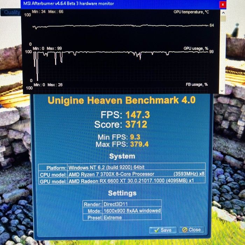This screenshot has width=245, height=245.
Task: Click the hardware monitor scrollbar thumb
Action: tap(224, 19)
